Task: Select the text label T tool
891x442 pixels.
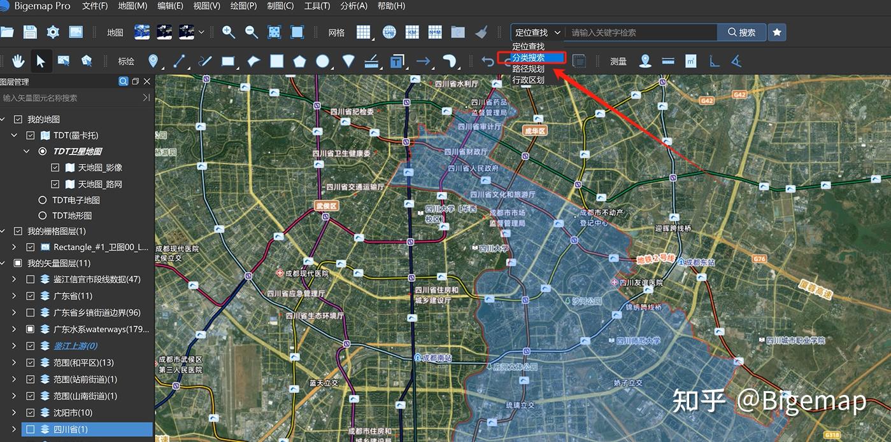Action: (x=397, y=61)
